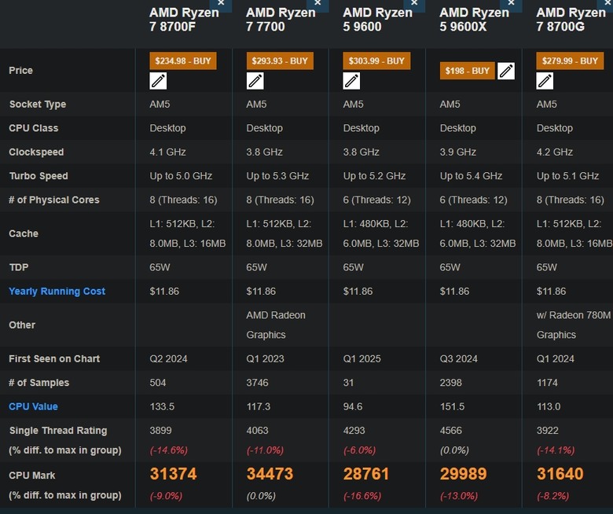Click the CPU Mark score 31374
The image size is (613, 514).
pyautogui.click(x=173, y=474)
